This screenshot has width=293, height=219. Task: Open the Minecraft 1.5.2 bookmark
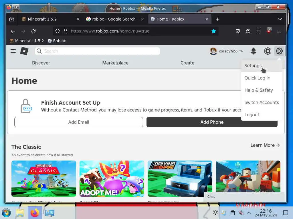27,41
